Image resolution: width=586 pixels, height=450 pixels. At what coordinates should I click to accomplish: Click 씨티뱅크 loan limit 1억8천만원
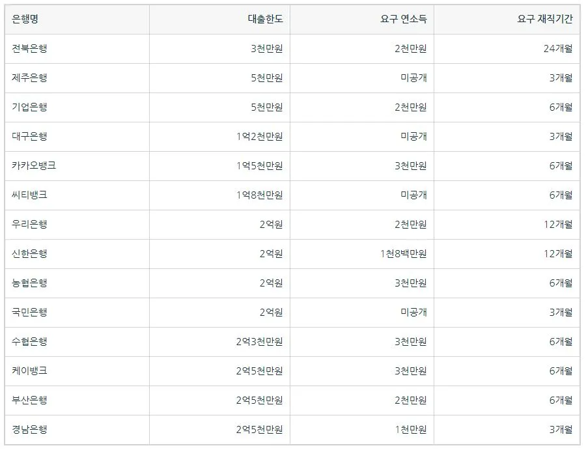[x=259, y=195]
